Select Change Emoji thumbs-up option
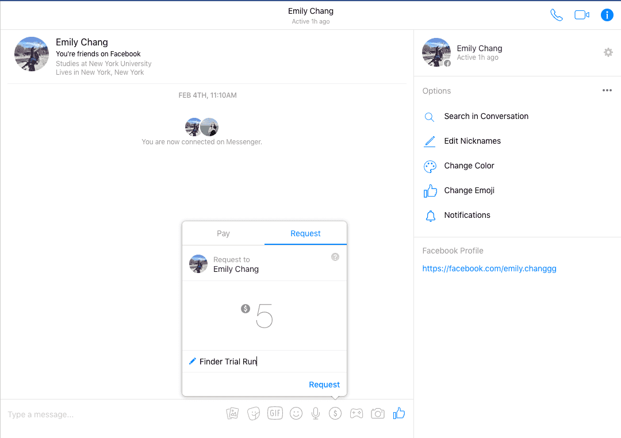 pyautogui.click(x=469, y=190)
